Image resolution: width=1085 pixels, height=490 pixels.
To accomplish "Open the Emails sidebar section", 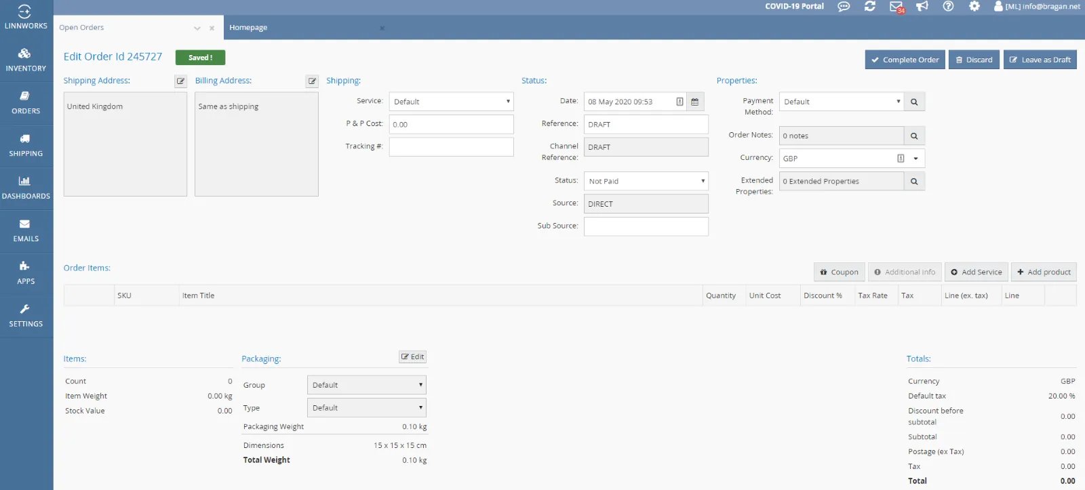I will click(26, 231).
